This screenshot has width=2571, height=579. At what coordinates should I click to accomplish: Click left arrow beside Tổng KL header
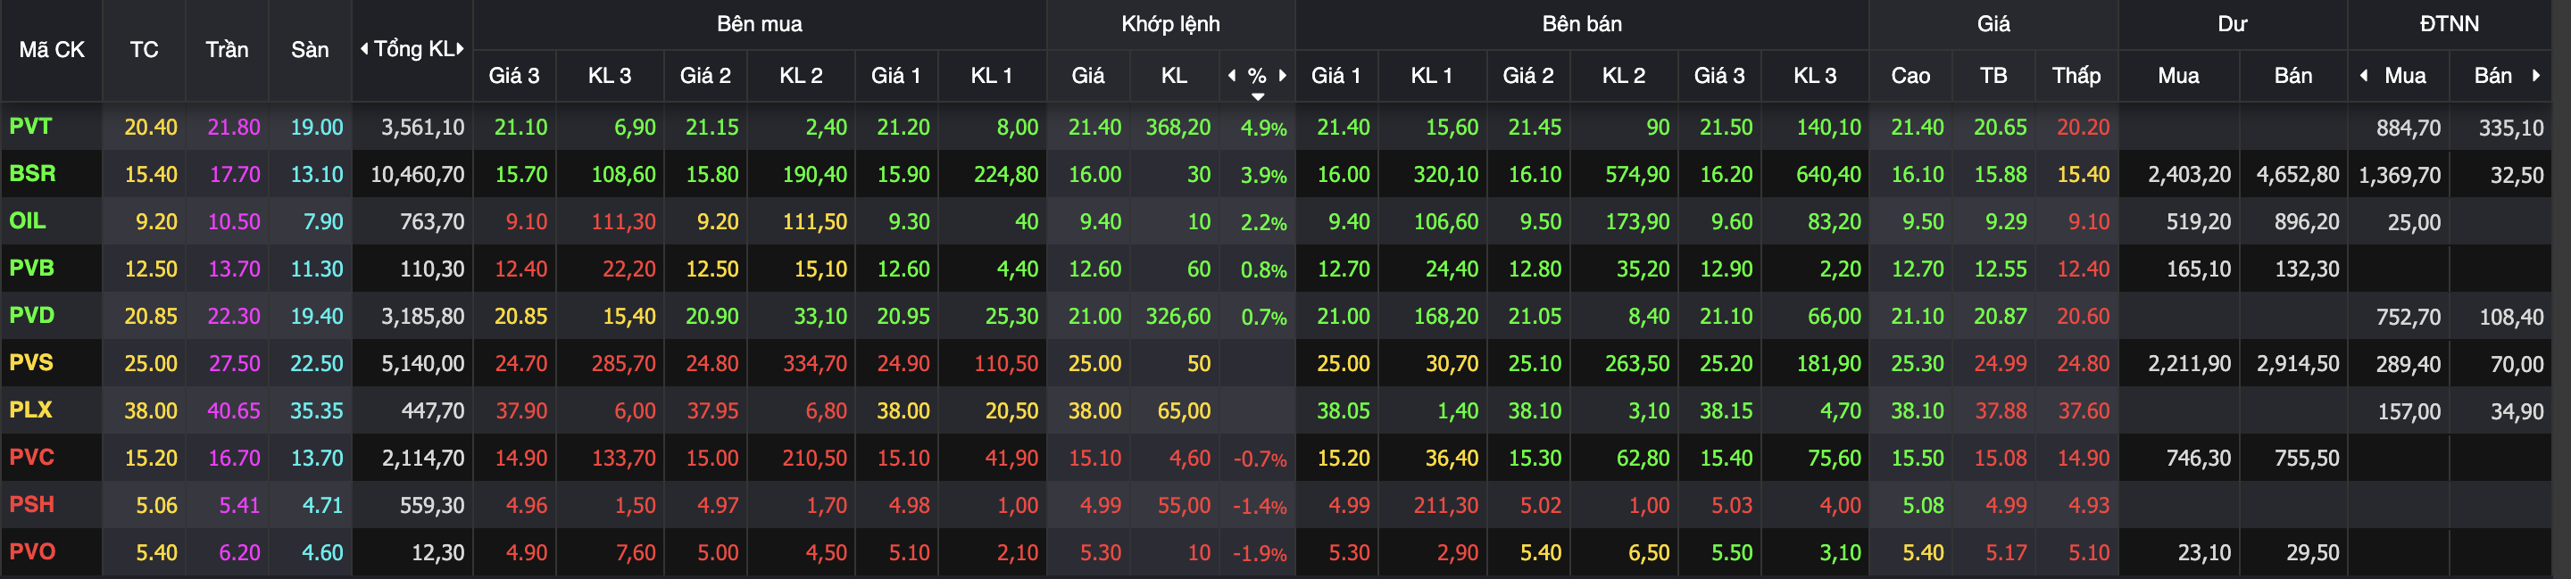coord(364,49)
